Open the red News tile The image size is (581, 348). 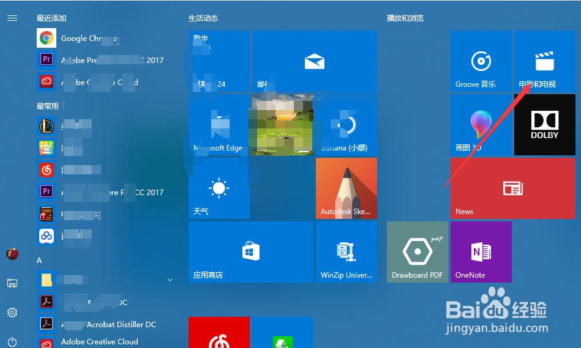pyautogui.click(x=513, y=188)
